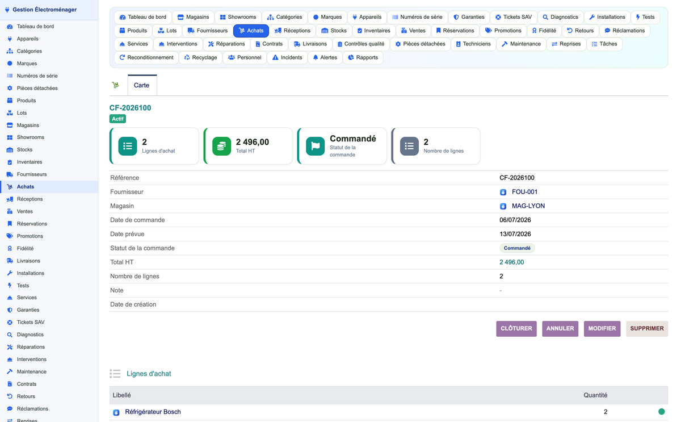Click the Catégories sidebar icon

(x=10, y=51)
